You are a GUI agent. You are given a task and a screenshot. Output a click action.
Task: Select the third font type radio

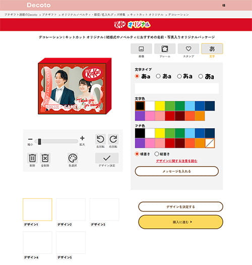179,76
